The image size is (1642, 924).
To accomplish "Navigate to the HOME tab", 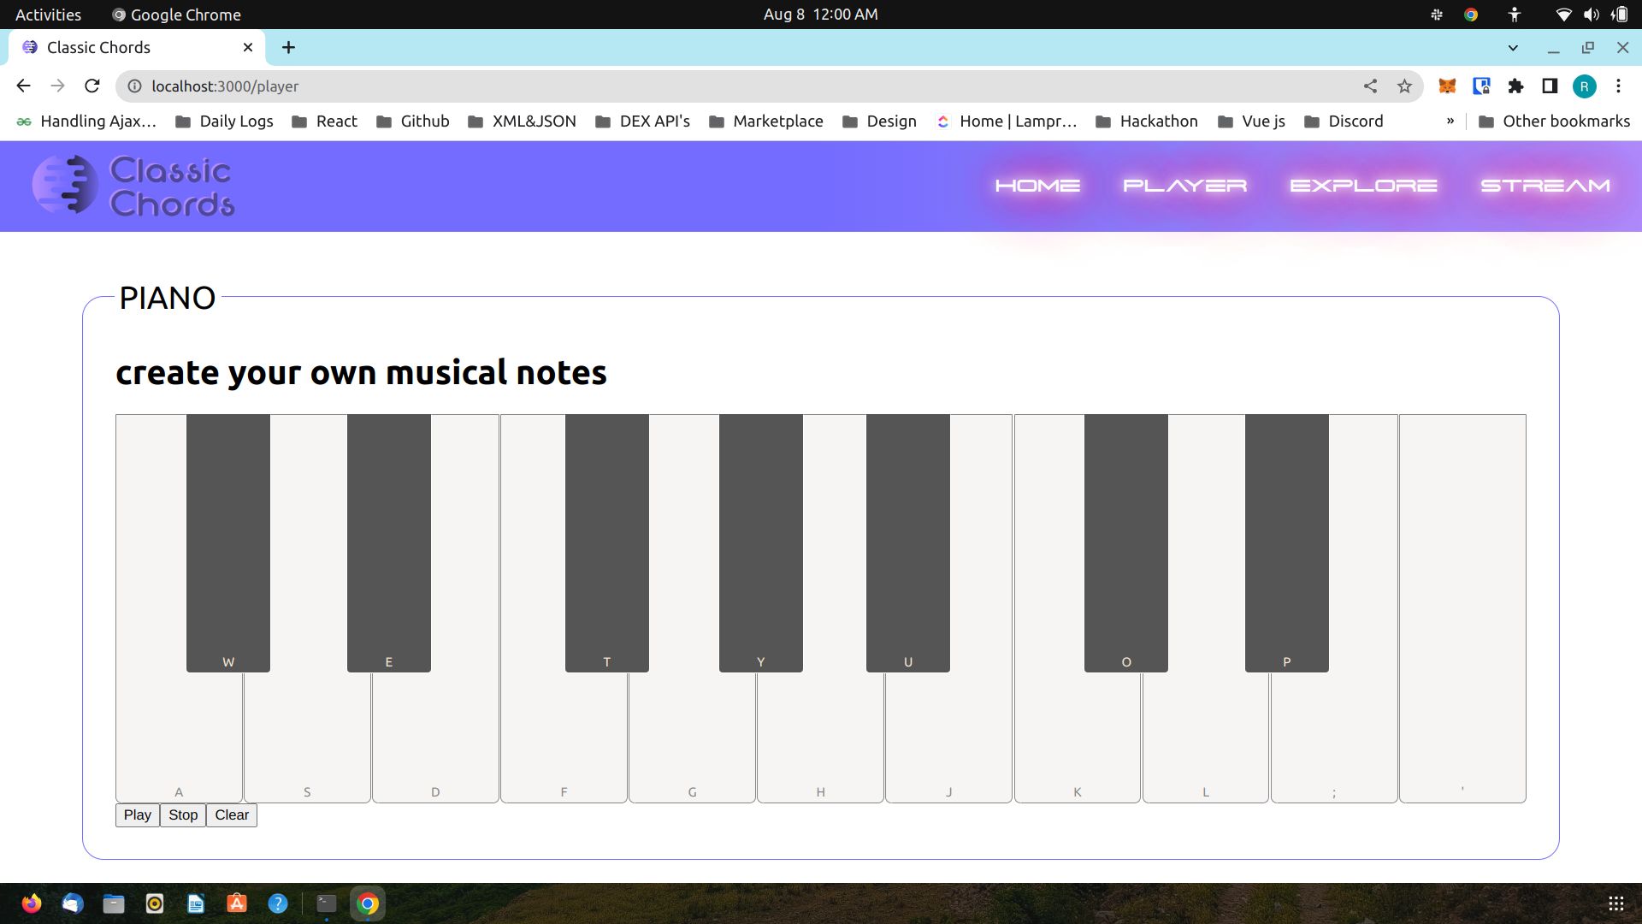I will [1036, 185].
